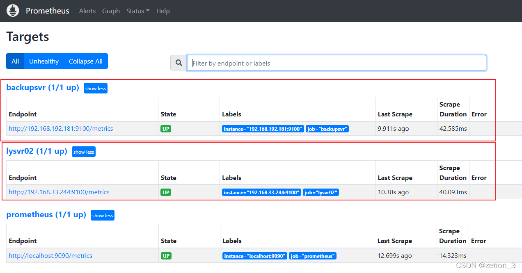Click the Error column header in lysvr02 table
This screenshot has width=522, height=273.
pyautogui.click(x=479, y=178)
